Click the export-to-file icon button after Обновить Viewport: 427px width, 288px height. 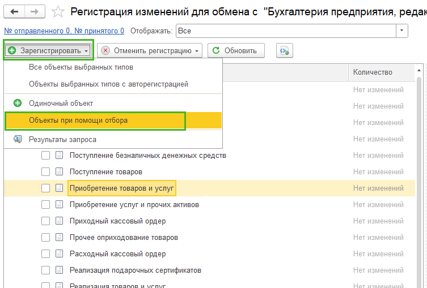(x=284, y=50)
